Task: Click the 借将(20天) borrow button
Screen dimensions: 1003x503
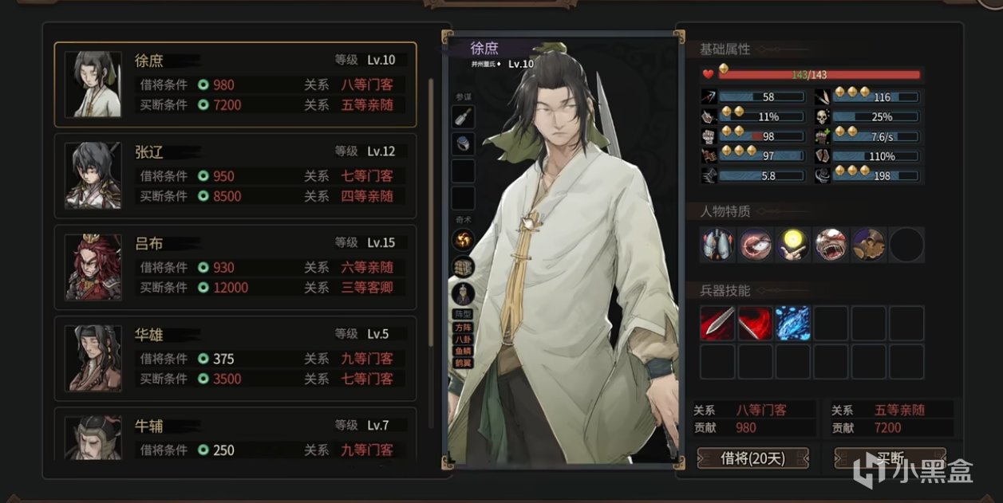Action: 753,458
